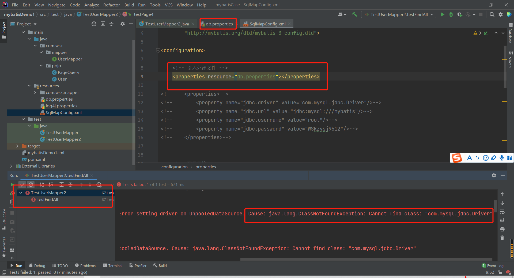The width and height of the screenshot is (514, 278).
Task: Open the Profiler tool window
Action: click(x=138, y=265)
